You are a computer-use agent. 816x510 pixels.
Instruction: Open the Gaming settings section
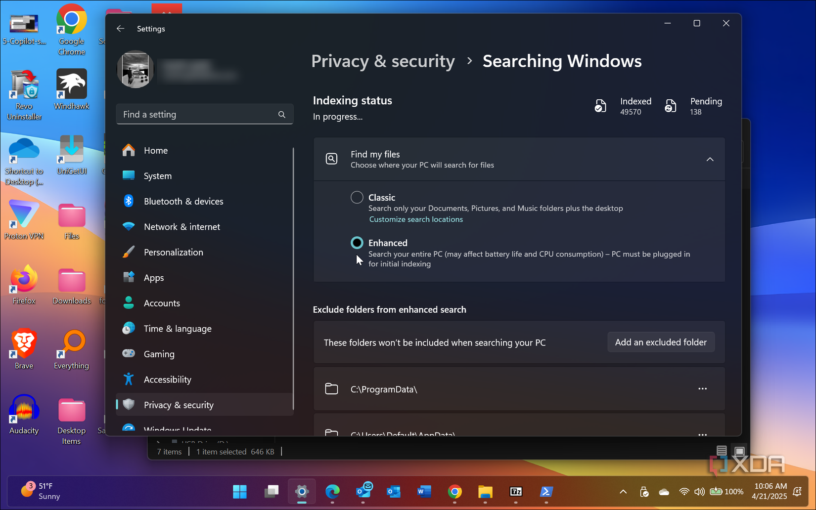[x=159, y=354]
